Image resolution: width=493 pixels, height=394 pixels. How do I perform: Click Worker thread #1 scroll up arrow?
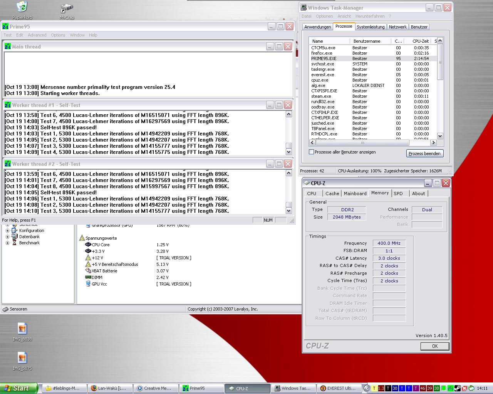tap(289, 114)
